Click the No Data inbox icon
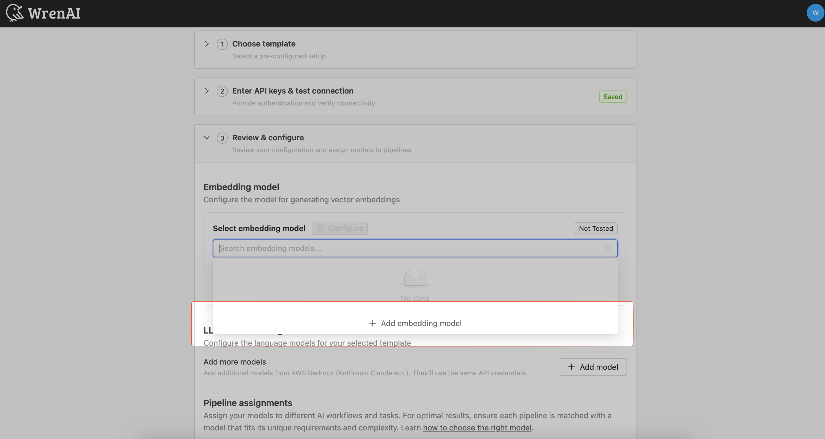825x439 pixels. click(415, 278)
